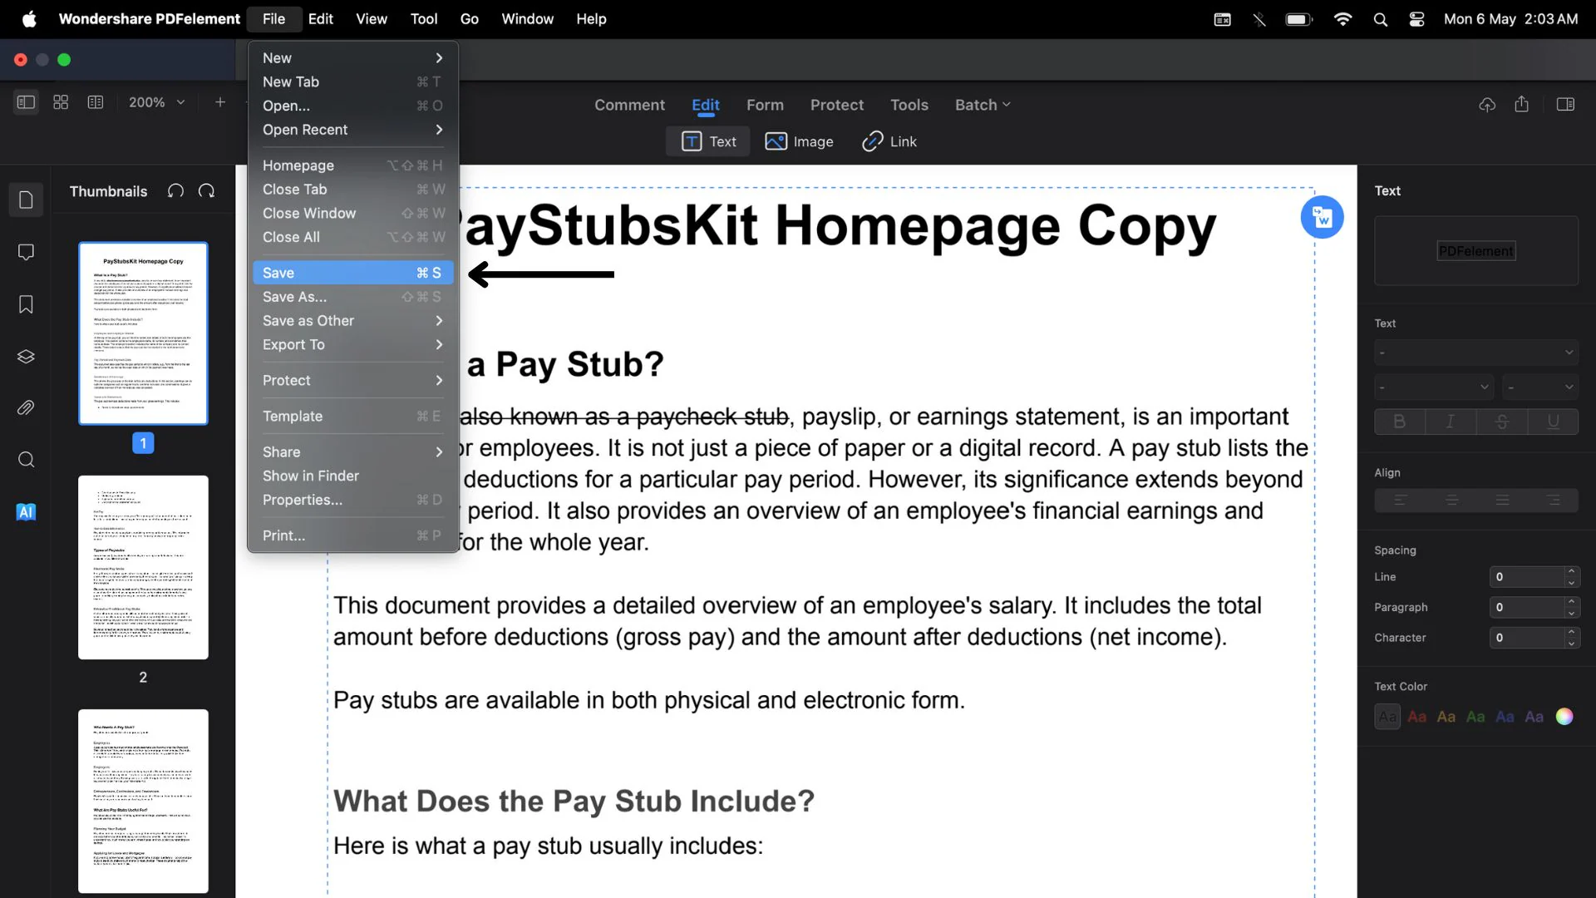Open the font size dropdown
The image size is (1596, 898).
(x=1540, y=387)
